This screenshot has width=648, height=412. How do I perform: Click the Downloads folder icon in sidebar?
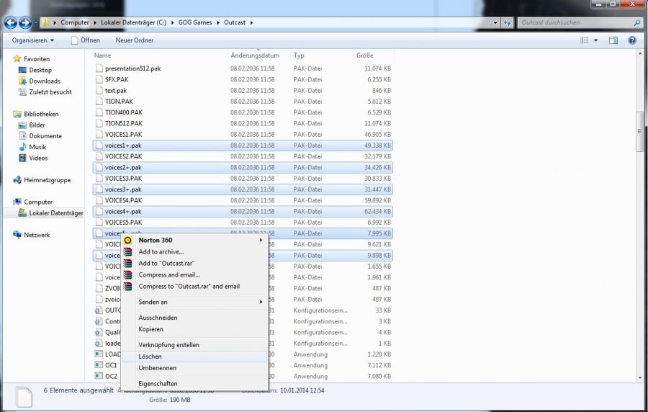[x=22, y=81]
